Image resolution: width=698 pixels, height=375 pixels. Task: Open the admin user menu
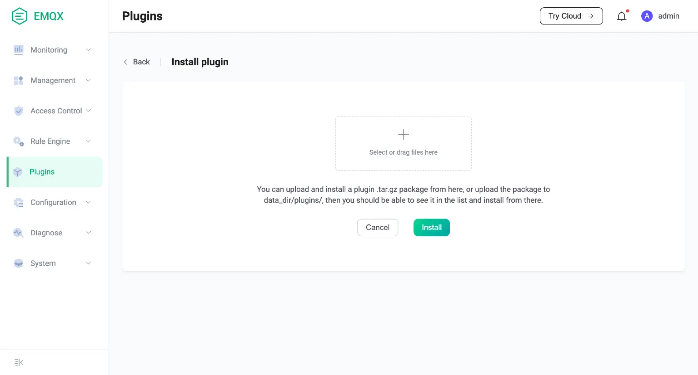[660, 16]
